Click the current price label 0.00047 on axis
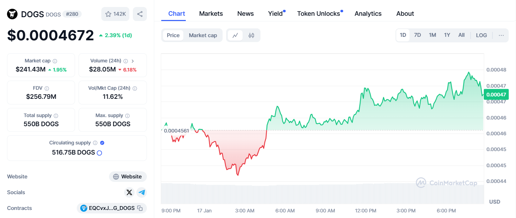Screen dimensions: 516x218 click(496, 94)
